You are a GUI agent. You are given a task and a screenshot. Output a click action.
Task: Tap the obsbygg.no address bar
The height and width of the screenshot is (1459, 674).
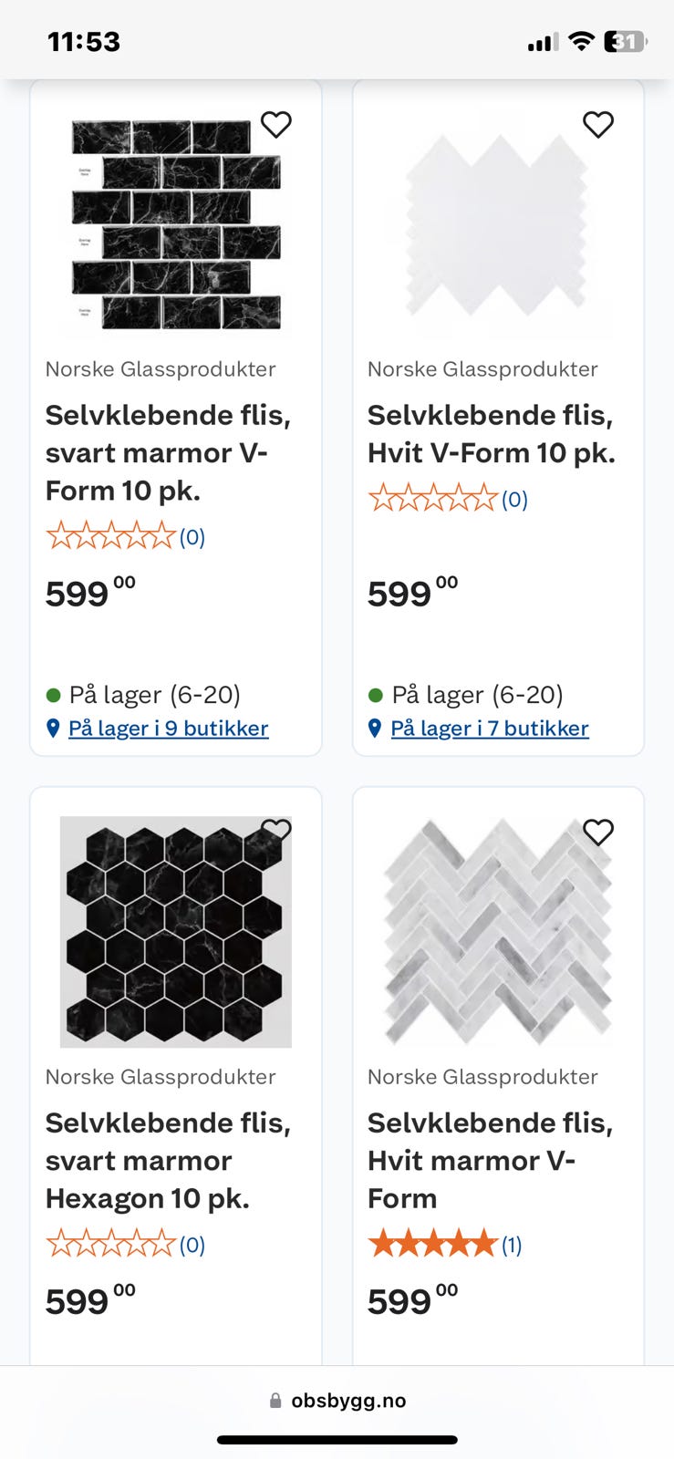pyautogui.click(x=337, y=1401)
